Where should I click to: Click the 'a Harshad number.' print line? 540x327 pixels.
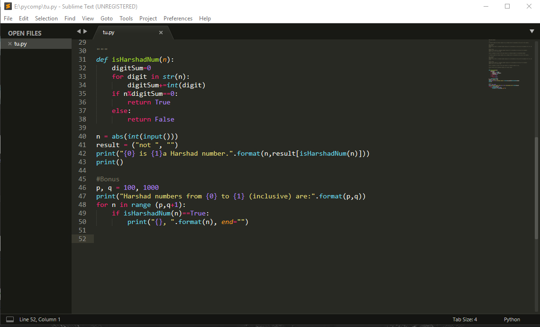(233, 153)
